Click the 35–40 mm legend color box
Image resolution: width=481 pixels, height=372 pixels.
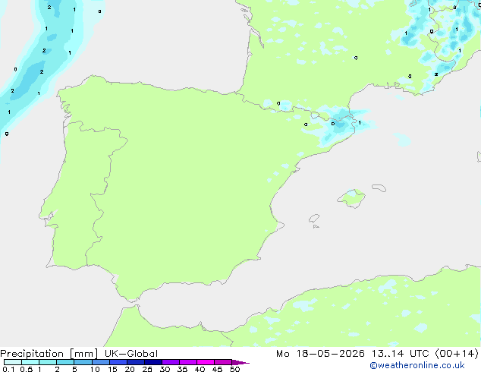point(187,362)
